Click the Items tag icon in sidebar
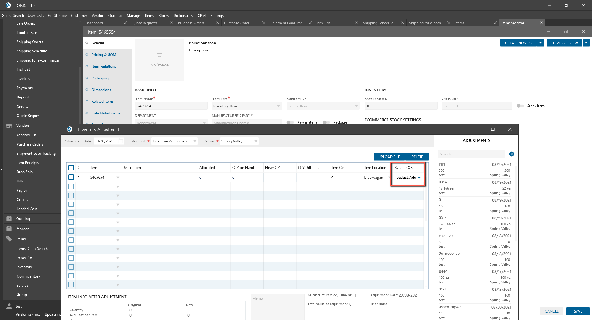The width and height of the screenshot is (592, 320). click(9, 239)
